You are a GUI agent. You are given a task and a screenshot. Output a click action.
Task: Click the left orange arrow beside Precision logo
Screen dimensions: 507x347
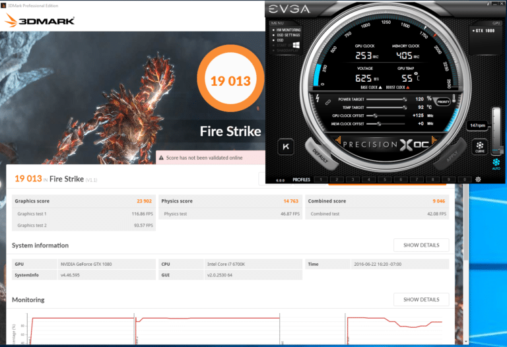pos(338,140)
